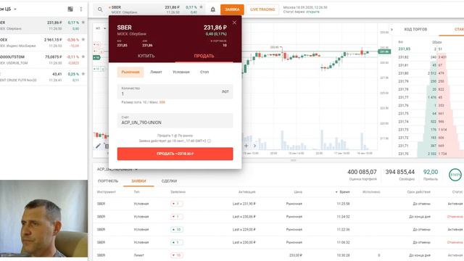Open the watchlist three-dot menu
464x261 pixels.
click(81, 9)
